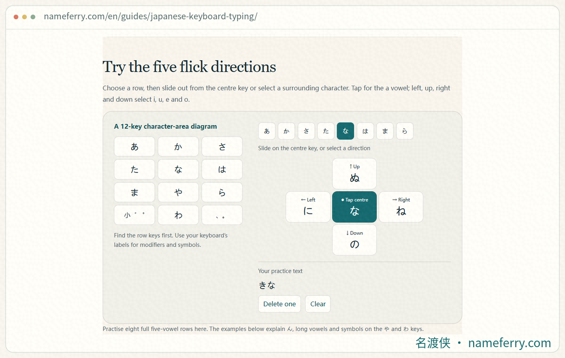Click the practice text きな

click(x=267, y=285)
